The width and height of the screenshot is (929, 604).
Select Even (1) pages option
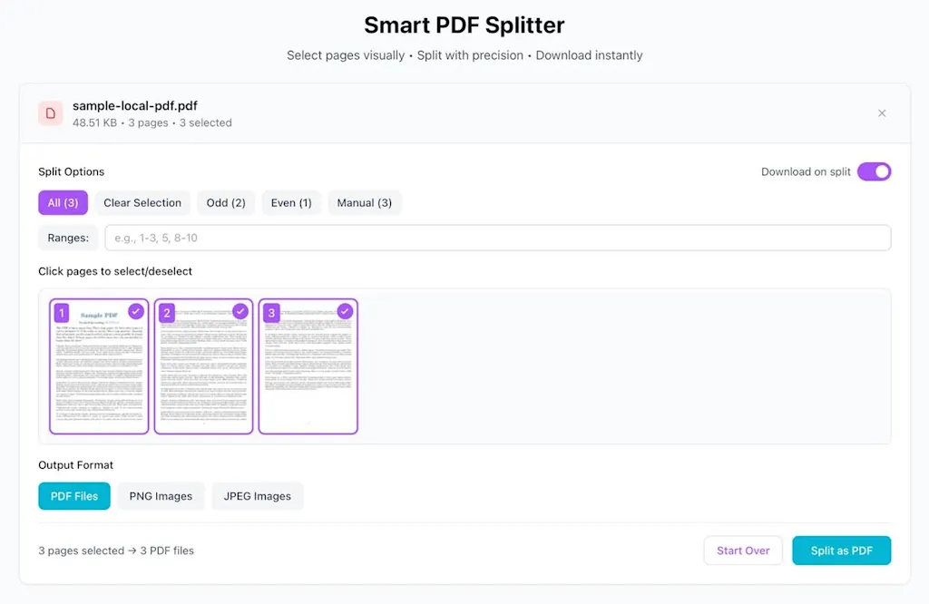tap(291, 202)
